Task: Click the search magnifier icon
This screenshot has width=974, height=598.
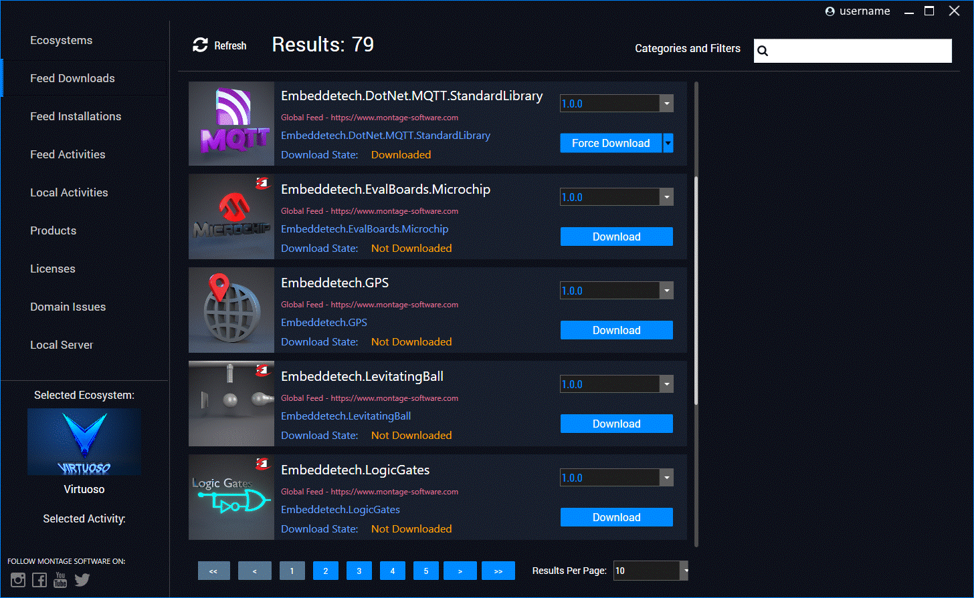Action: click(763, 51)
